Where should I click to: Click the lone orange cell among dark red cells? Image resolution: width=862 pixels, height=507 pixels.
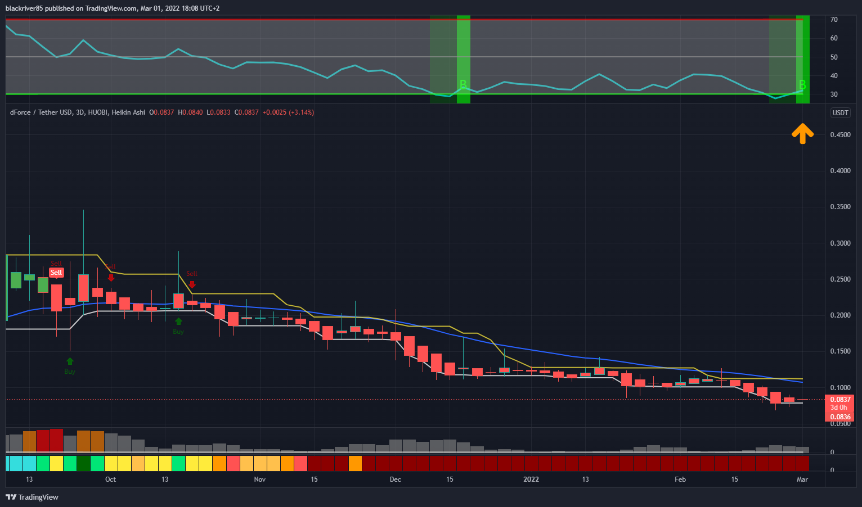click(x=355, y=463)
